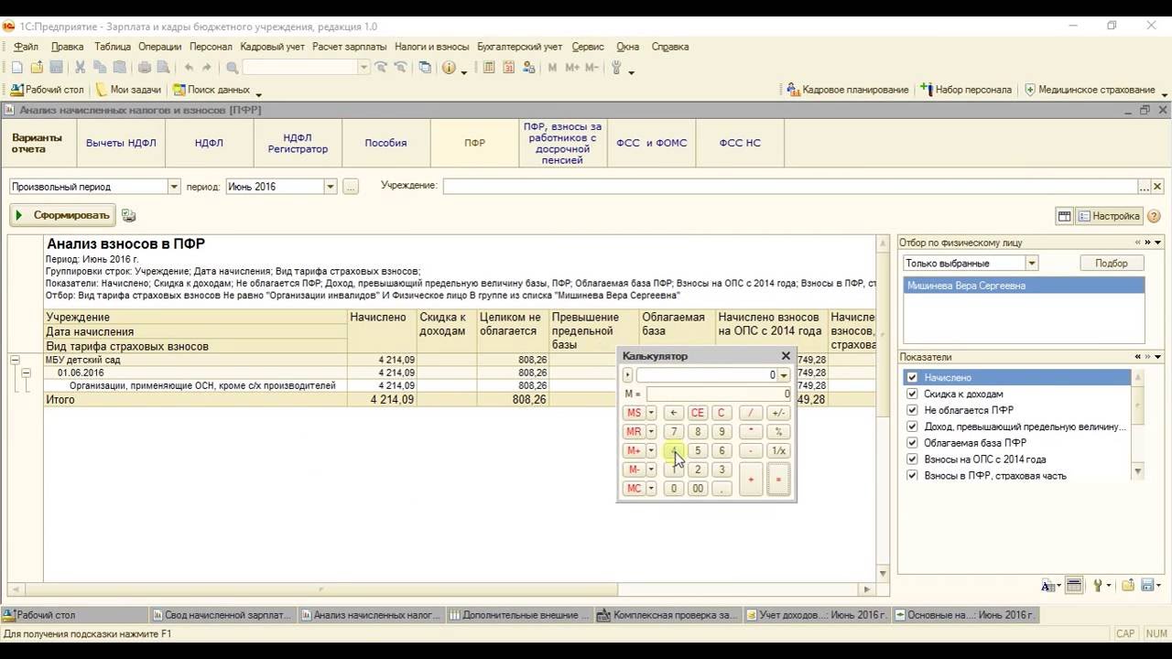Click calculator equals button
Viewport: 1172px width, 659px height.
[778, 479]
